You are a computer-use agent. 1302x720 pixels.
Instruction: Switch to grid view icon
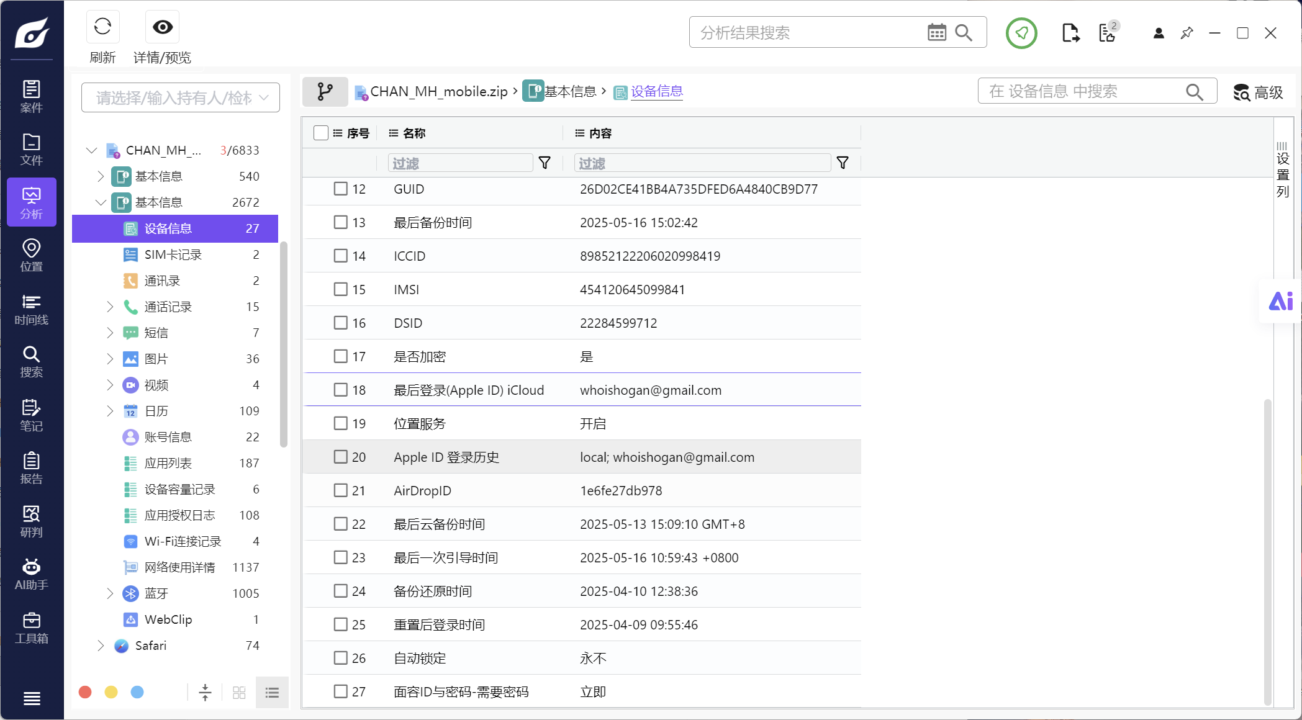[x=239, y=693]
